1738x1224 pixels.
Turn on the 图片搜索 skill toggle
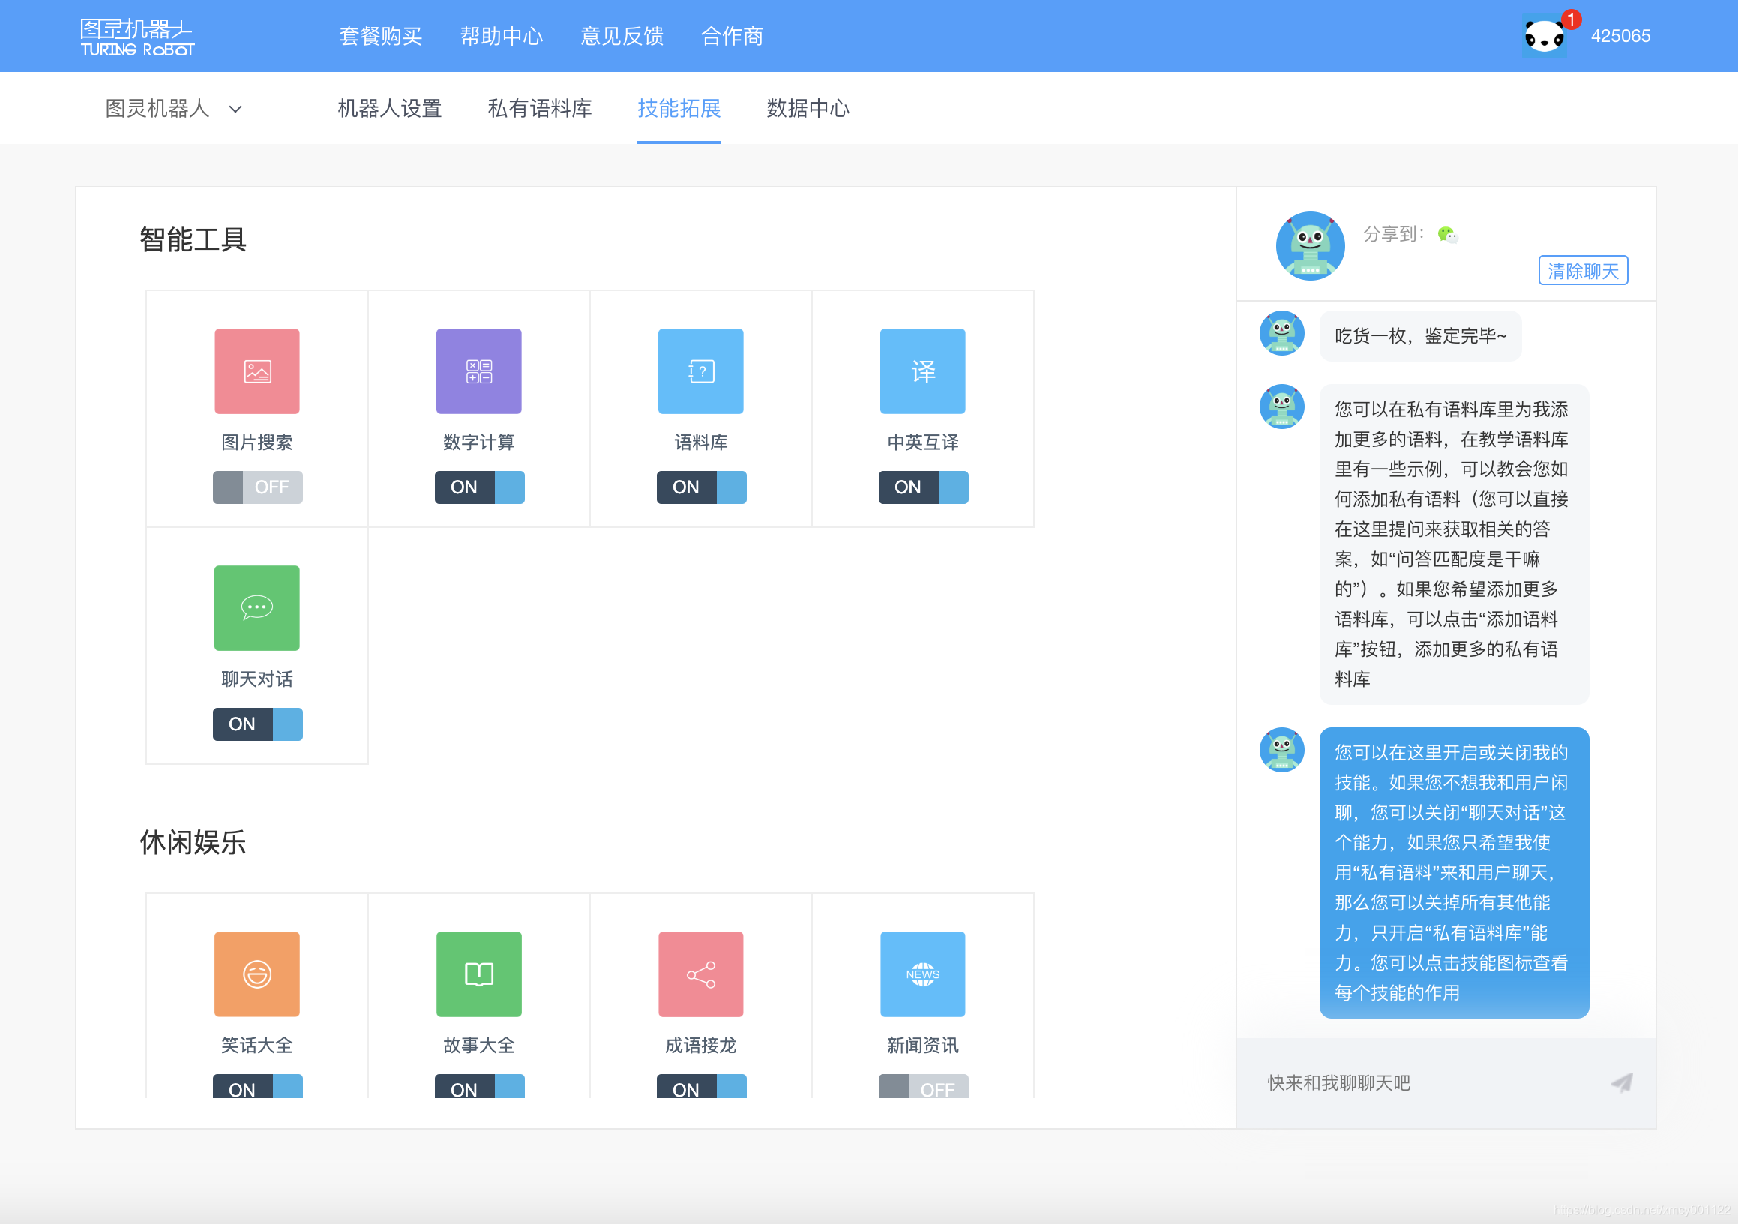(256, 487)
